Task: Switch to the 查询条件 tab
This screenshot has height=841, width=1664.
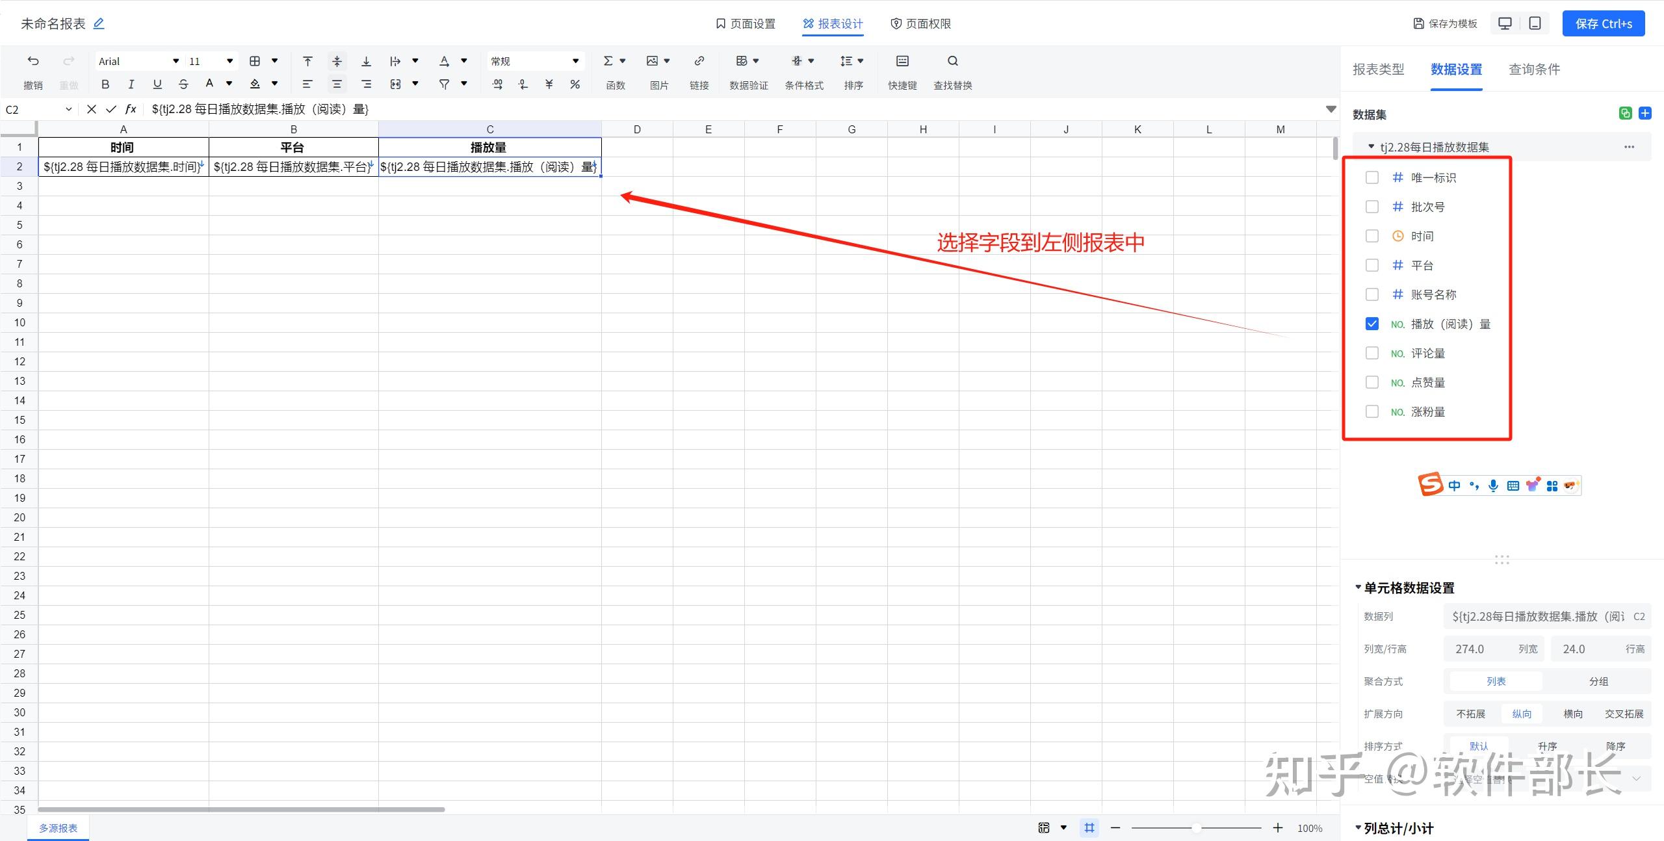Action: click(1534, 68)
